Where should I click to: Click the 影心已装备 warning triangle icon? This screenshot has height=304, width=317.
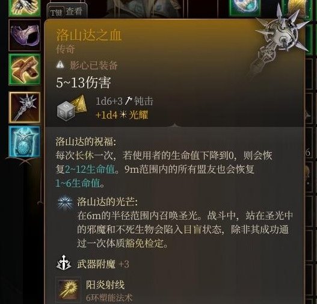(60, 65)
